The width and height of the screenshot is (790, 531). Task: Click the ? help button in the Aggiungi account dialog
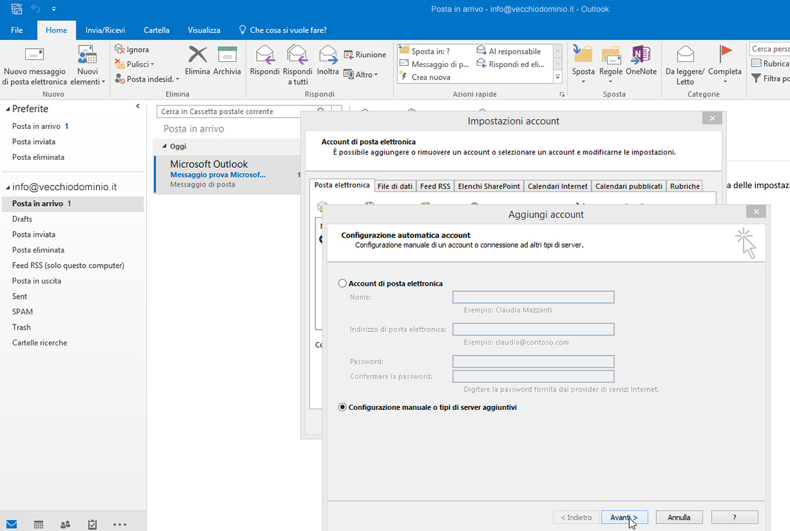click(x=735, y=517)
